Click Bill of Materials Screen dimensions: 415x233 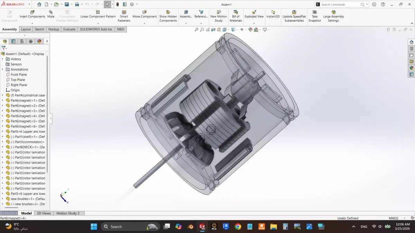pyautogui.click(x=236, y=16)
